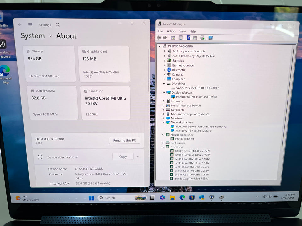Open the Settings gear in taskbar
Viewport: 302px width, 226px height.
coord(212,197)
